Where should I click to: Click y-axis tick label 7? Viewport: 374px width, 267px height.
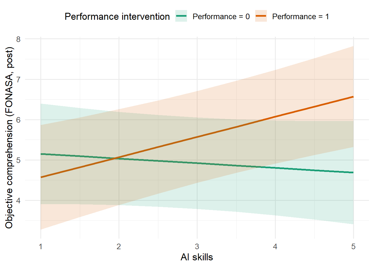coord(18,80)
